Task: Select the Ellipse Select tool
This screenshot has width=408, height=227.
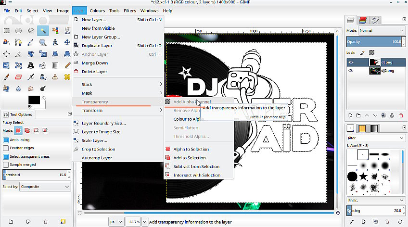Action: 19,31
